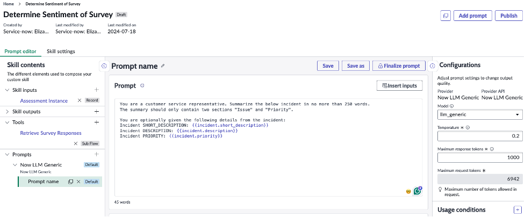Viewport: 525px width, 217px height.
Task: Add a new Tool with plus icon
Action: pos(96,122)
